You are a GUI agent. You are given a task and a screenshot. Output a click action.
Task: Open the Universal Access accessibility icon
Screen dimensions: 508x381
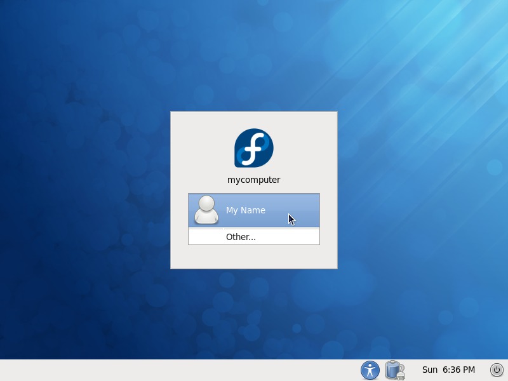(370, 370)
